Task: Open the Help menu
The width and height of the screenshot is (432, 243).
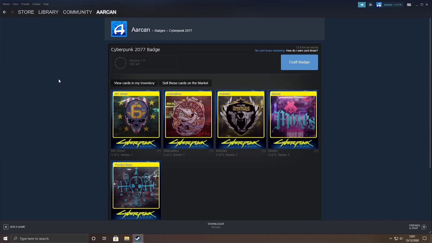Action: pyautogui.click(x=46, y=4)
